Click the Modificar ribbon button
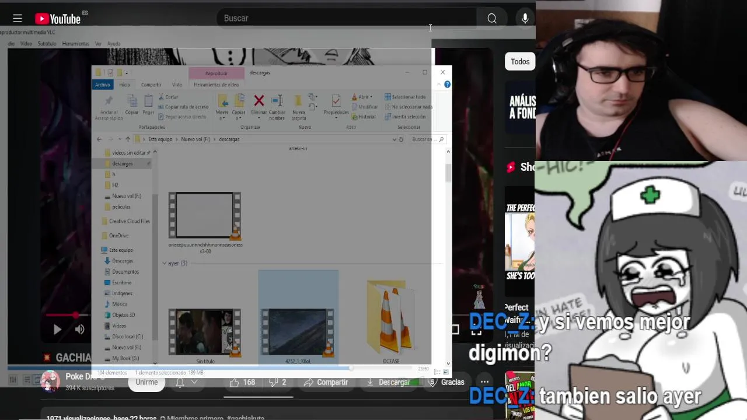This screenshot has width=747, height=420. click(x=365, y=107)
